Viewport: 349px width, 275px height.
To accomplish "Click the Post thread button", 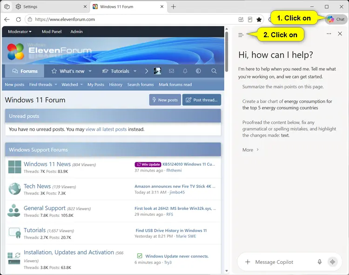I will 201,100.
